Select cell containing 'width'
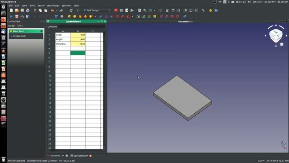This screenshot has width=289, height=163. click(63, 35)
